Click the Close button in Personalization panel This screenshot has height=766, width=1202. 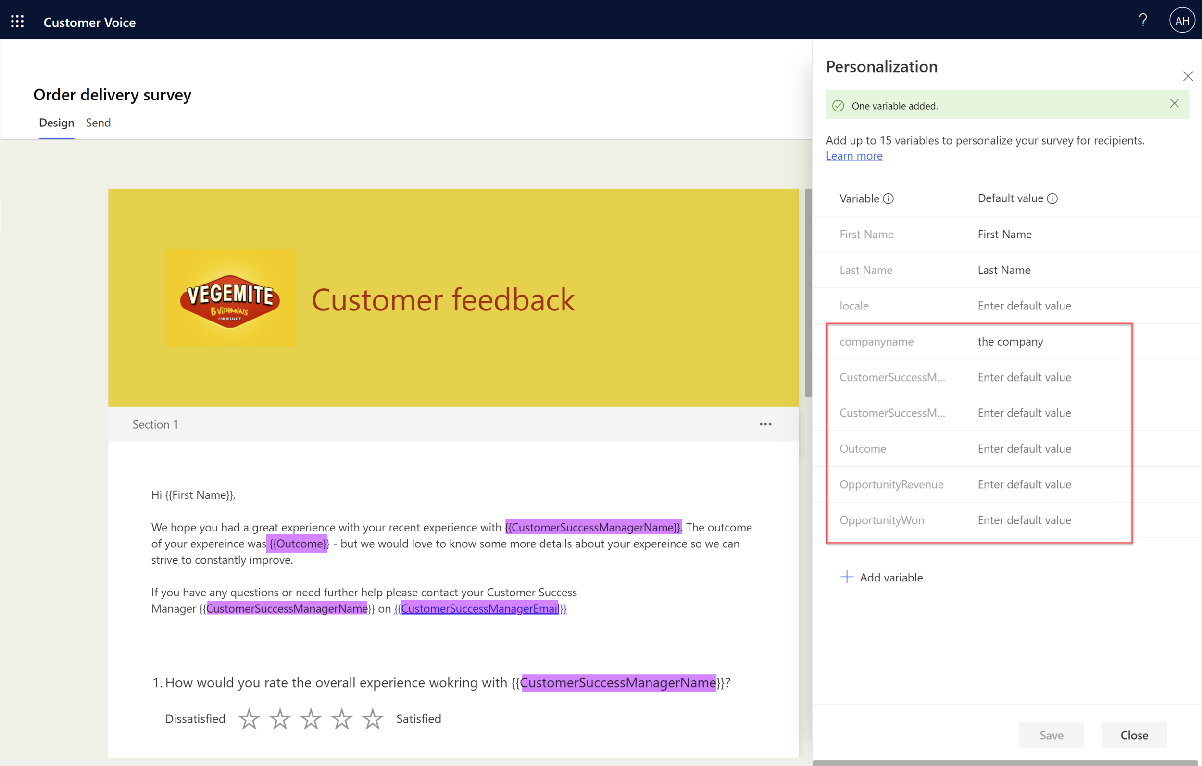coord(1134,735)
